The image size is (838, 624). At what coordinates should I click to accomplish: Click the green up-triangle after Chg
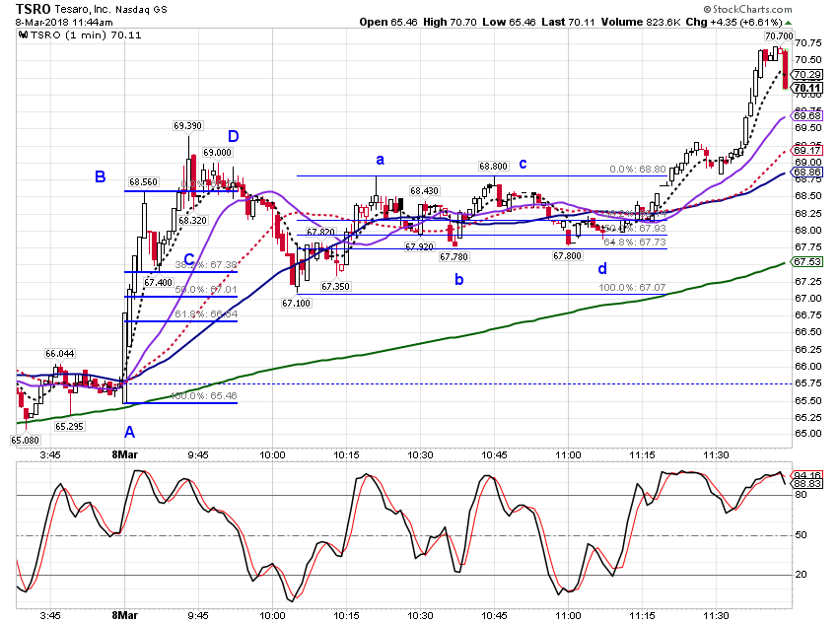789,23
